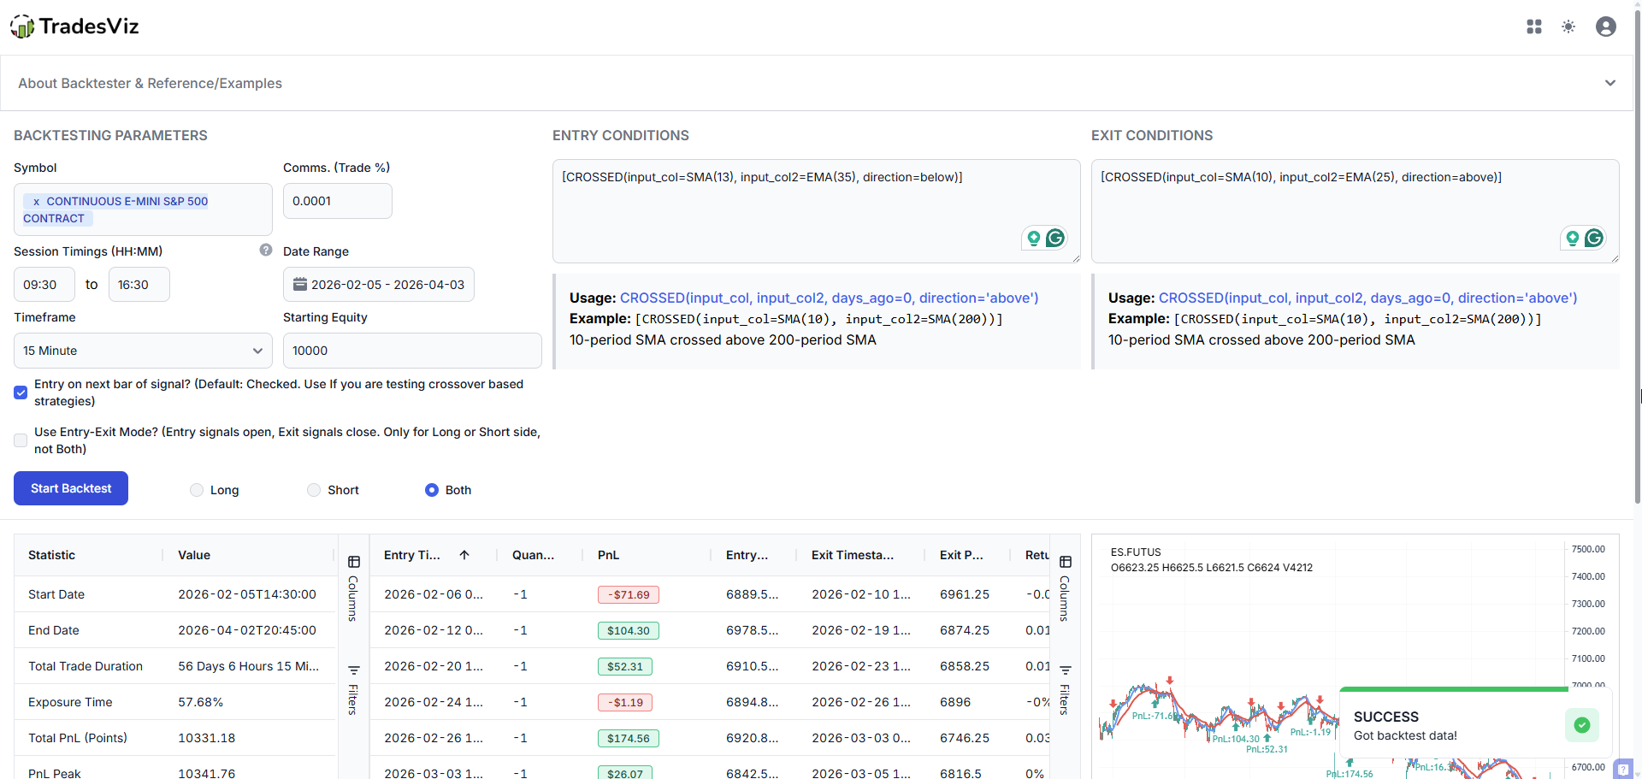Viewport: 1642px width, 779px height.
Task: Select the Long radio button
Action: point(197,490)
